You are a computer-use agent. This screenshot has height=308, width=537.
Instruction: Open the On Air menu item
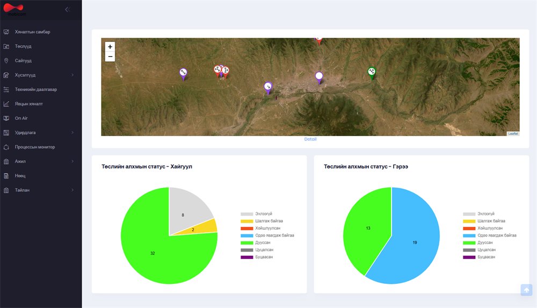21,118
